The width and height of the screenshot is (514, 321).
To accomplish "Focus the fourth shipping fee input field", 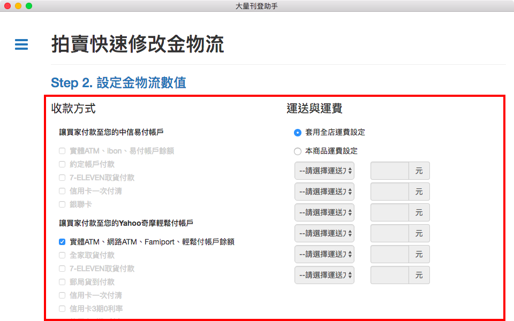I will click(x=390, y=233).
